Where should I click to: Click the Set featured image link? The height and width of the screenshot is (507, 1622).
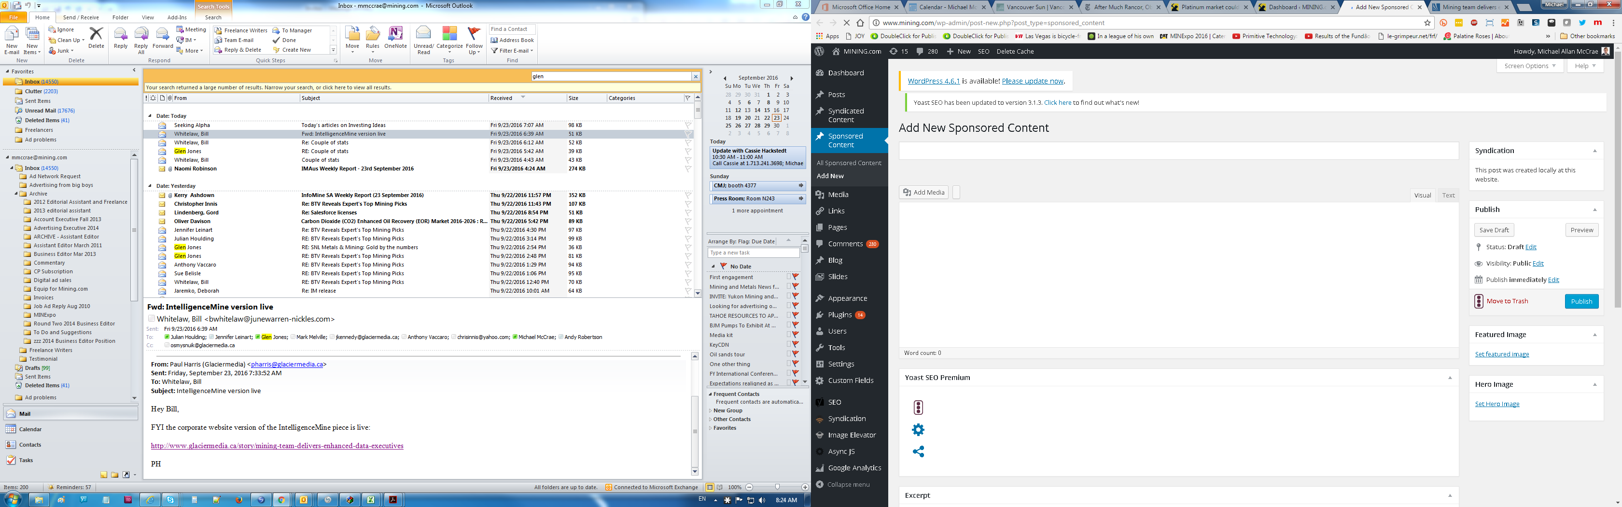[x=1502, y=354]
